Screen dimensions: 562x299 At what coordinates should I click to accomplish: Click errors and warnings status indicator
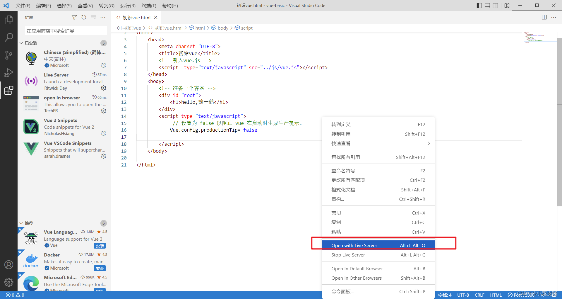(x=15, y=295)
